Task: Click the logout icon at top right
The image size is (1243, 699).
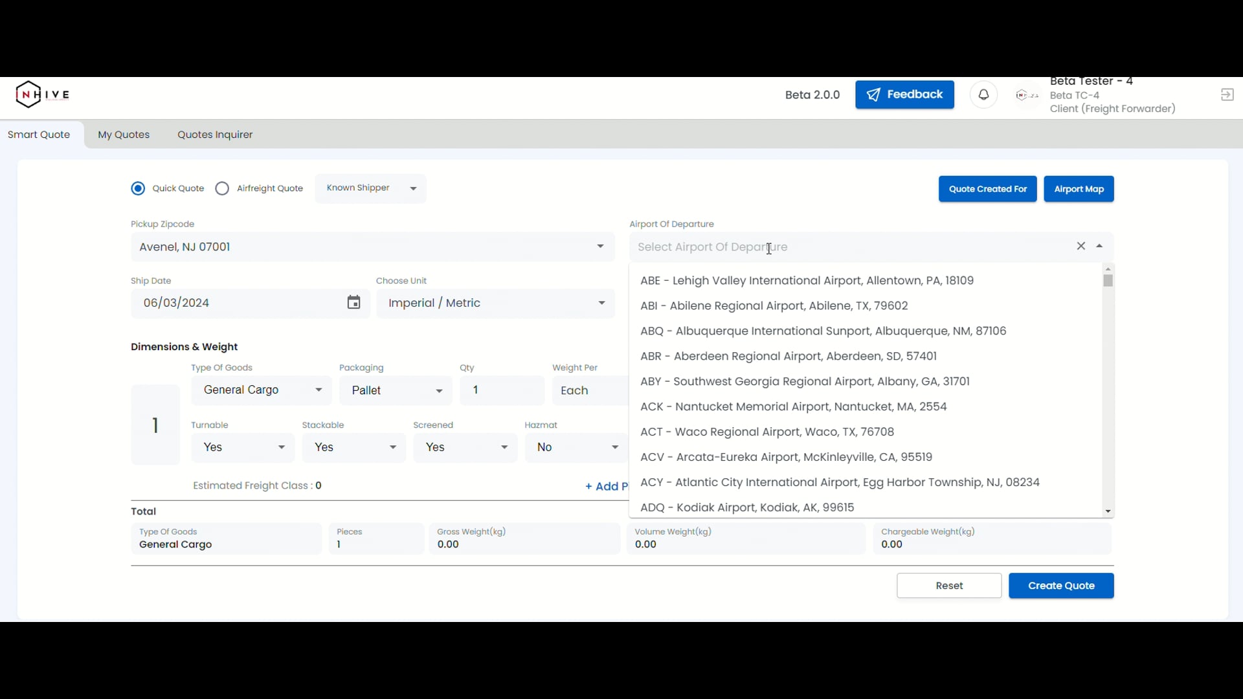Action: click(1227, 95)
